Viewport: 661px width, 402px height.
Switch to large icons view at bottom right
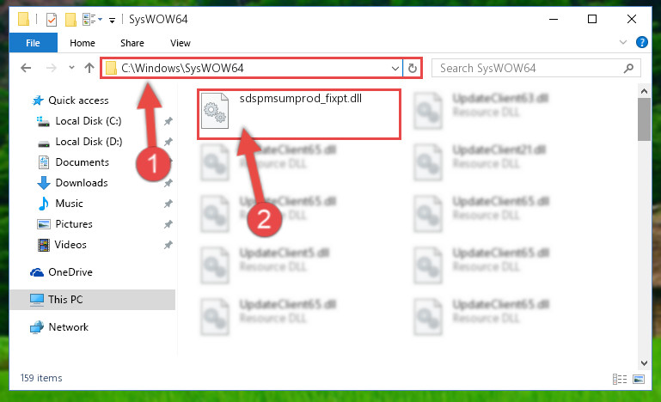pyautogui.click(x=639, y=380)
